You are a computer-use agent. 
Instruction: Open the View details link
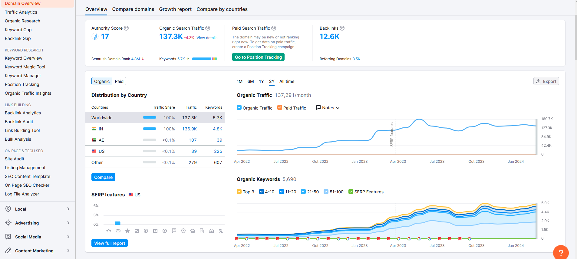tap(207, 38)
